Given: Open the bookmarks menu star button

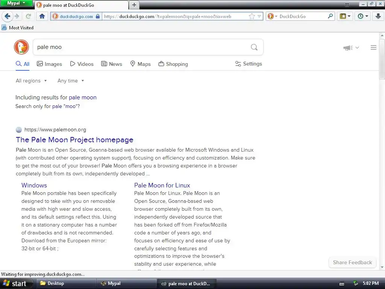Looking at the screenshot, I should tap(343, 16).
